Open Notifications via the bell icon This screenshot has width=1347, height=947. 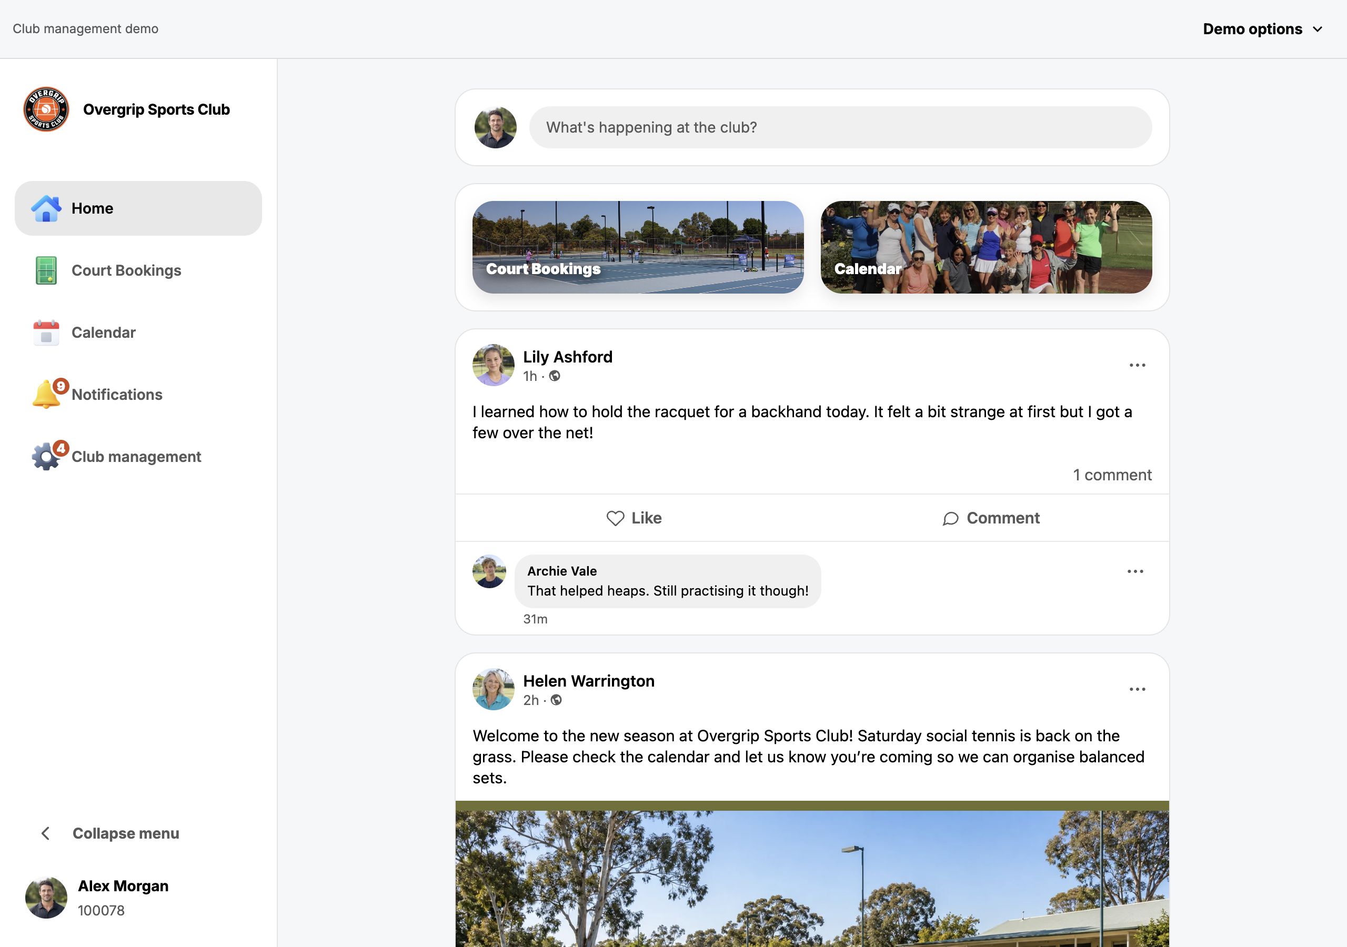pos(46,394)
